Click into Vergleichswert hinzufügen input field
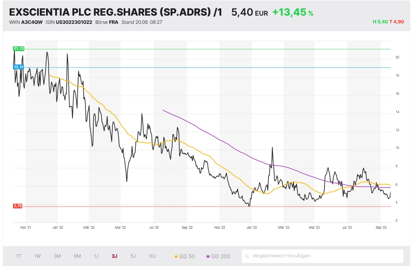 323,256
